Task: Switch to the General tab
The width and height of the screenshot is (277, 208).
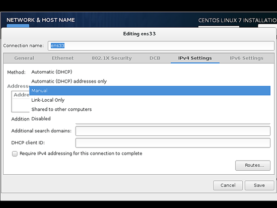Action: [24, 58]
